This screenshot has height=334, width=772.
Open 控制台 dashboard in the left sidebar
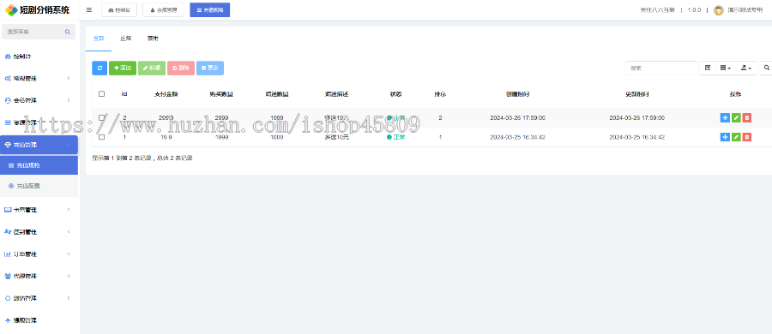point(22,57)
